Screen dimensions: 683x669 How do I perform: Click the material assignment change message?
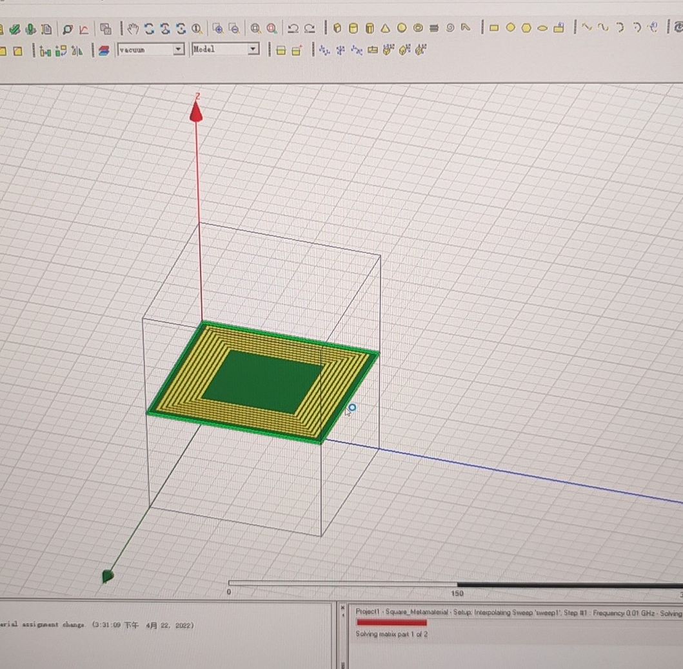(97, 624)
